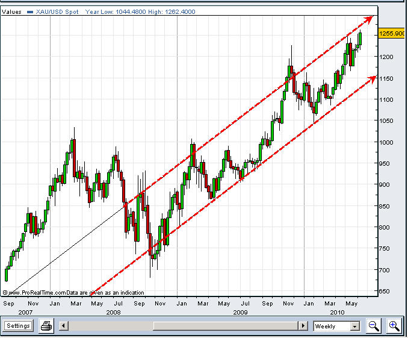Viewport: 408px width, 338px height.
Task: Click the scrollbar left arrow button
Action: pyautogui.click(x=64, y=326)
